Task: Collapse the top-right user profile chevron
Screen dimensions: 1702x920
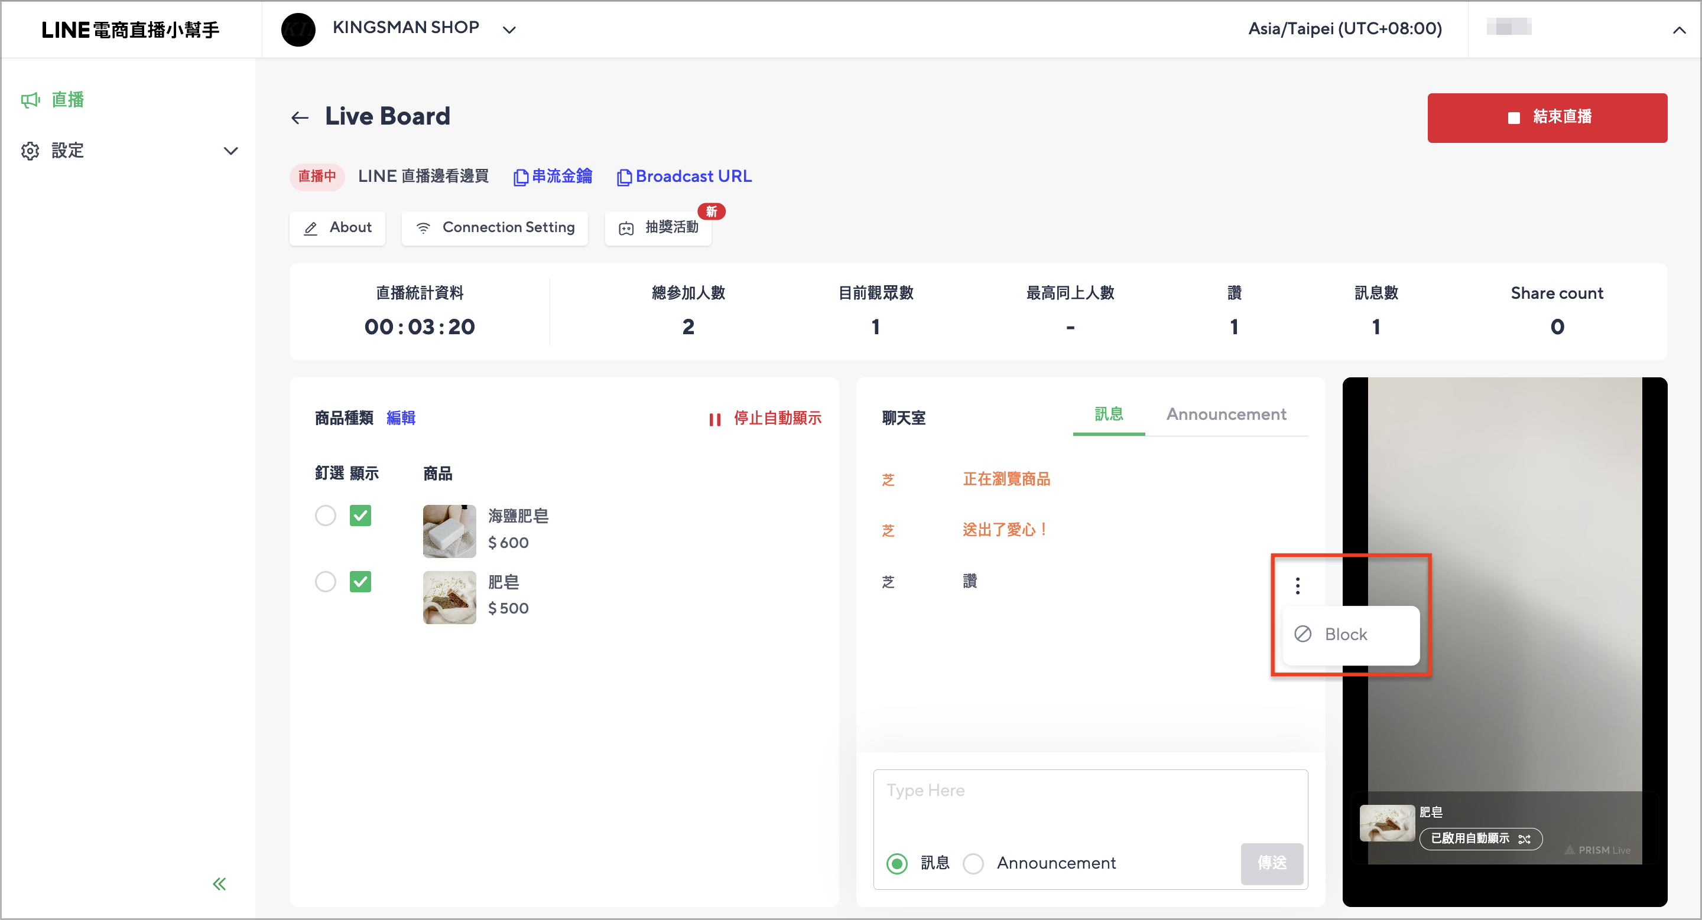Action: point(1679,30)
